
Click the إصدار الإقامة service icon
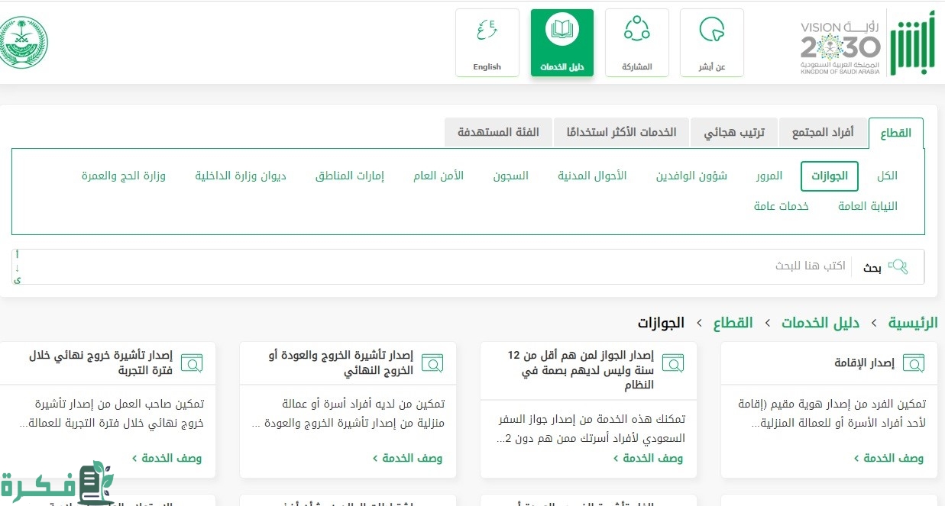pos(913,363)
